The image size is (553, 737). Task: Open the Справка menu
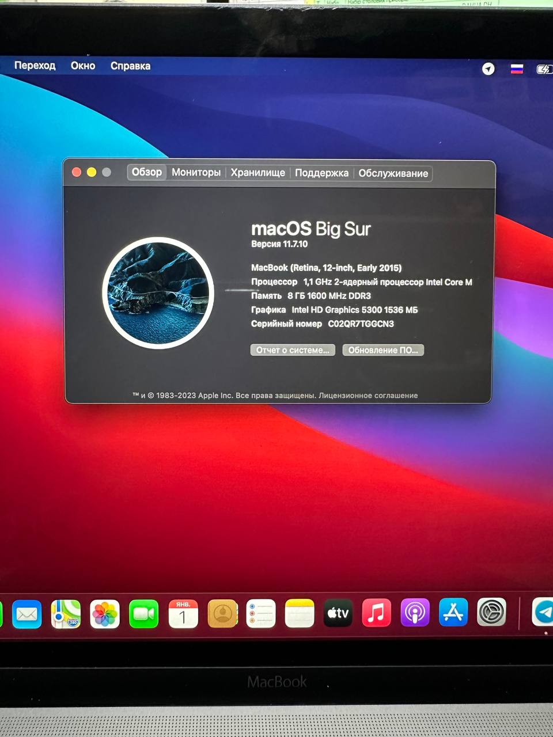130,66
